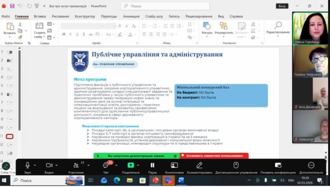The height and width of the screenshot is (187, 330).
Task: Click the Paste (Вставить) clipboard icon
Action: [x=10, y=27]
